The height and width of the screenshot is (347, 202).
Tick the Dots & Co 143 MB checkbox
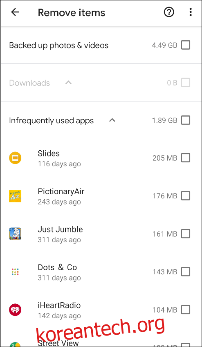click(186, 271)
